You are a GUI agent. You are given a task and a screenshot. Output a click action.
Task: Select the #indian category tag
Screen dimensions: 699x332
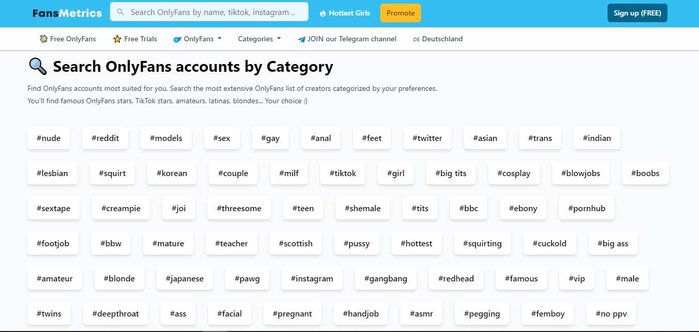597,138
